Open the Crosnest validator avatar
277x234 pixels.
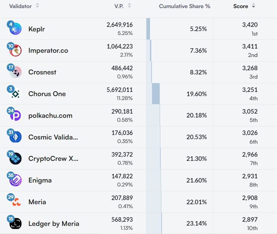(16, 72)
